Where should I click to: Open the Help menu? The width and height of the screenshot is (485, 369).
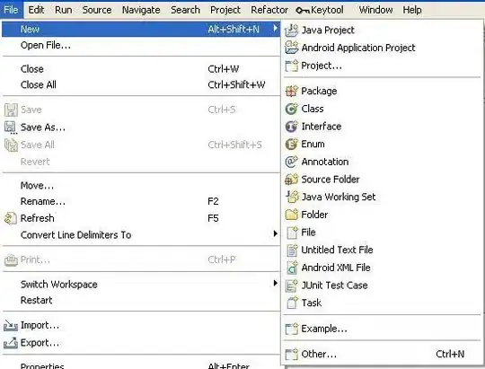click(x=412, y=10)
